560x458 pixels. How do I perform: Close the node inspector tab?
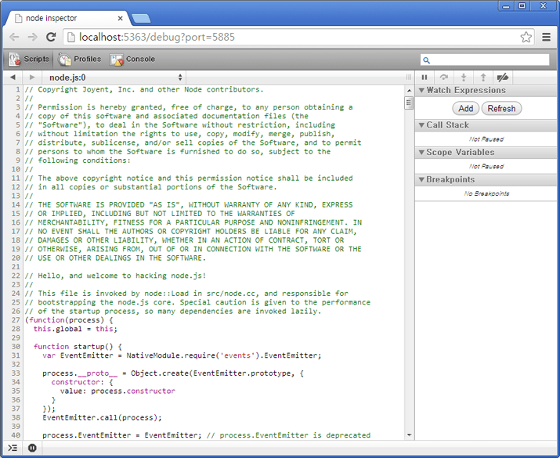(121, 18)
